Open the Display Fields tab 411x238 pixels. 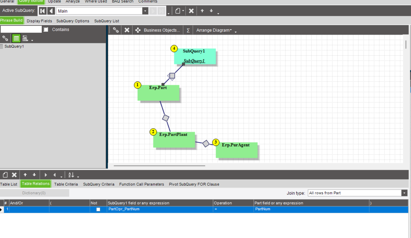pyautogui.click(x=39, y=21)
